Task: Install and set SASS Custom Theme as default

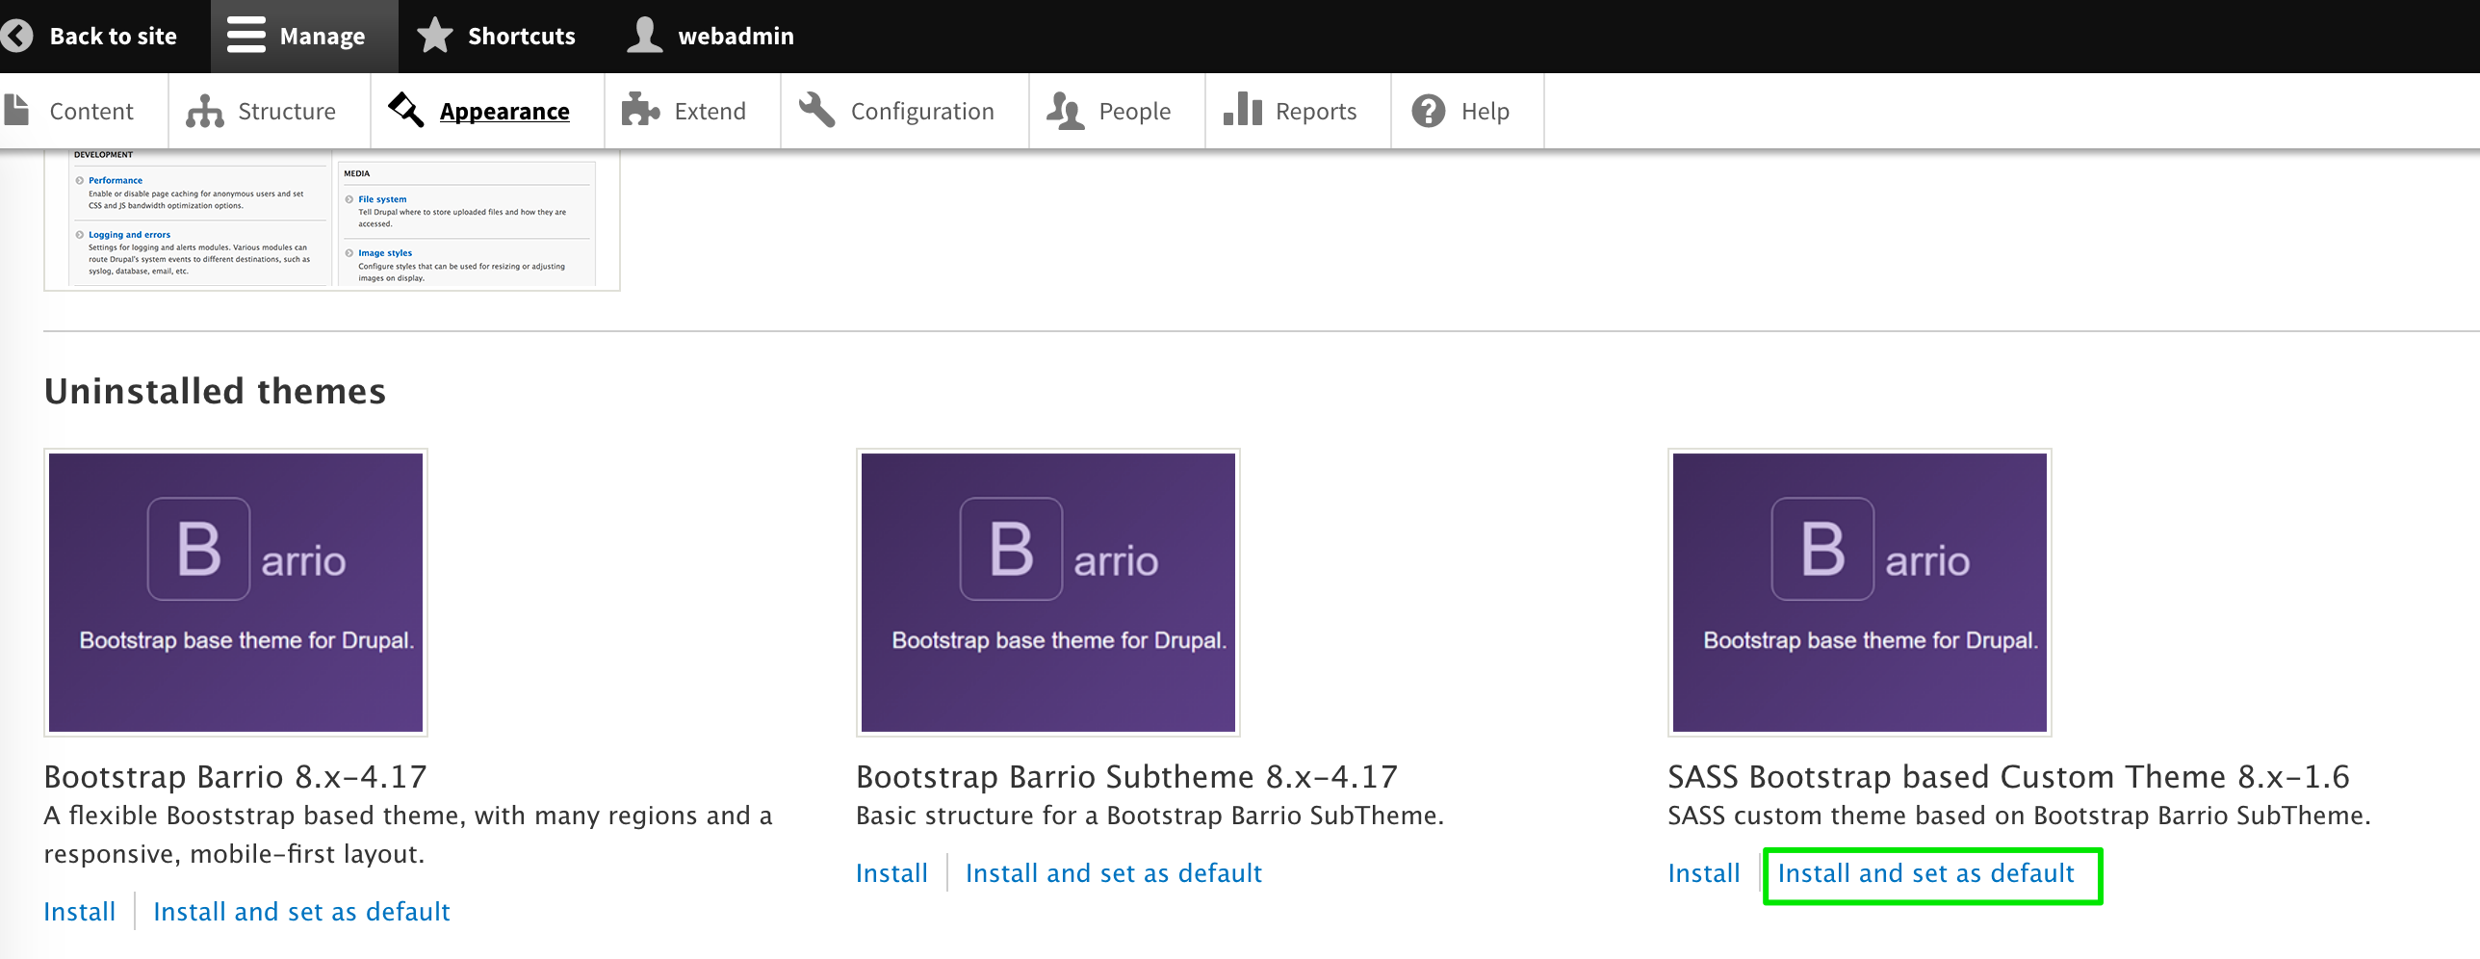Action: point(1925,873)
